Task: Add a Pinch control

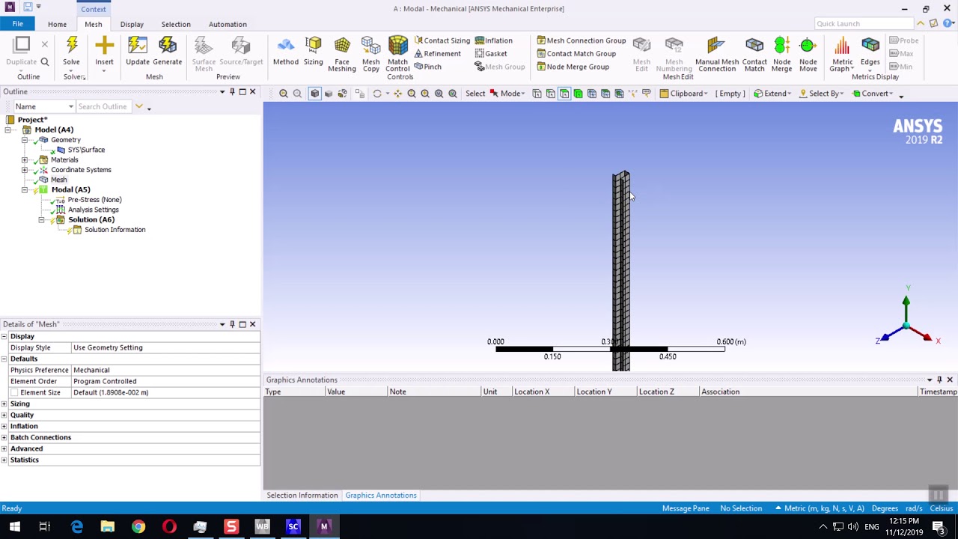Action: pos(428,67)
